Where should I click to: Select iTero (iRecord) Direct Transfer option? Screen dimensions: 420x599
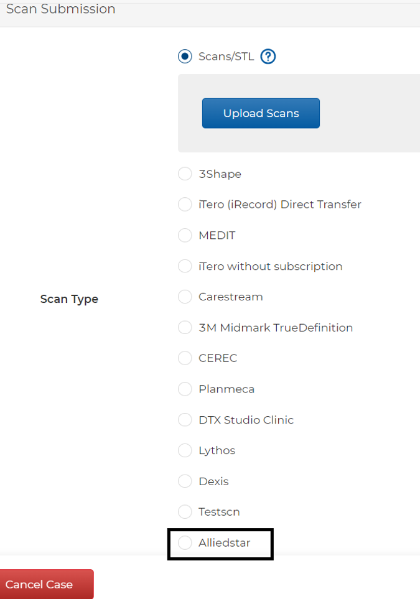pos(185,205)
